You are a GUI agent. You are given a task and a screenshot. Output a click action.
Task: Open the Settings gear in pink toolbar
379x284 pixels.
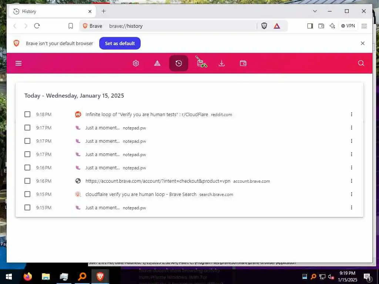point(136,63)
